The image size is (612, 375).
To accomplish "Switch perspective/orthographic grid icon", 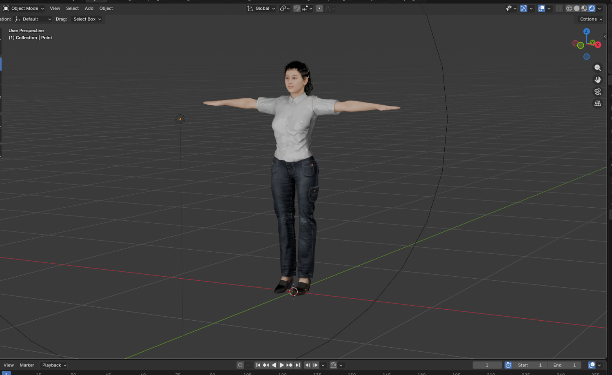I will (598, 103).
